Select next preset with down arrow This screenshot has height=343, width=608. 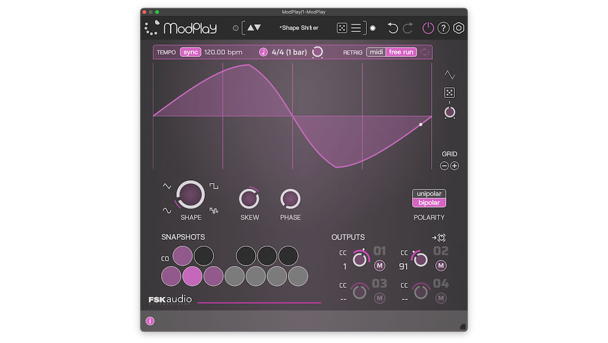click(x=257, y=28)
